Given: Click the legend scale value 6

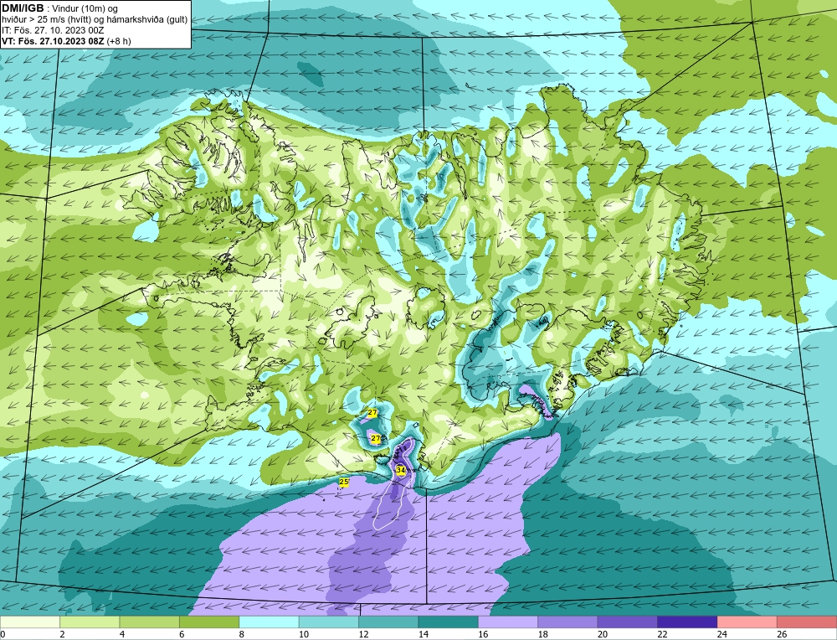Looking at the screenshot, I should 182,634.
